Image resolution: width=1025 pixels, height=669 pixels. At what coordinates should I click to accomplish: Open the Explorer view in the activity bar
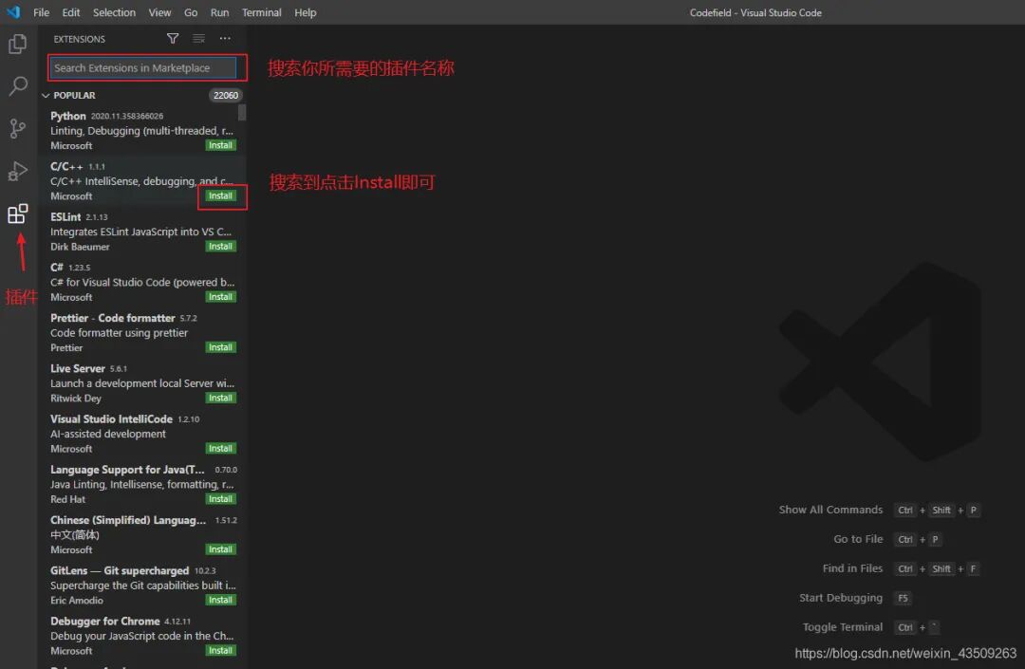(x=18, y=44)
